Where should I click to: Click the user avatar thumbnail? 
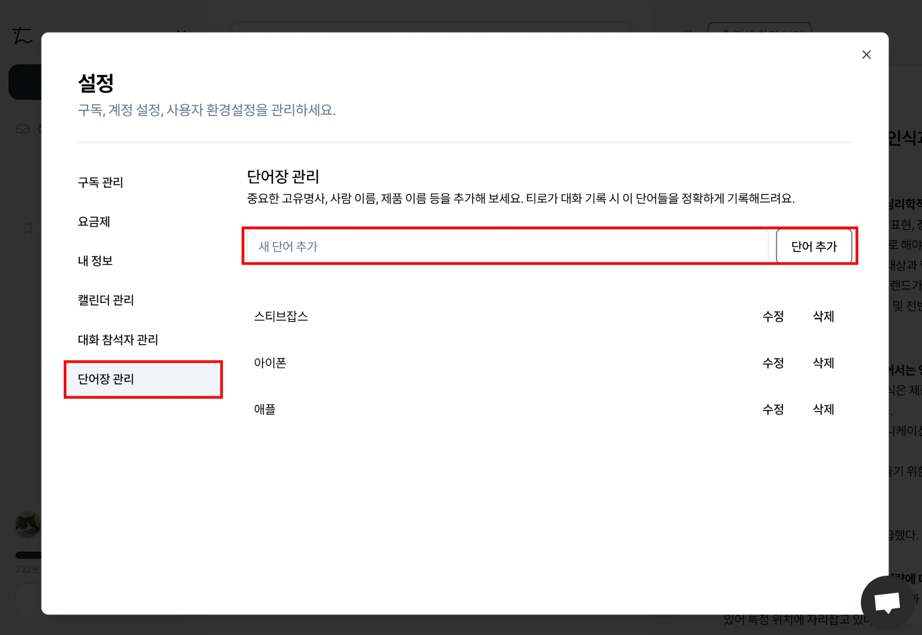point(27,524)
